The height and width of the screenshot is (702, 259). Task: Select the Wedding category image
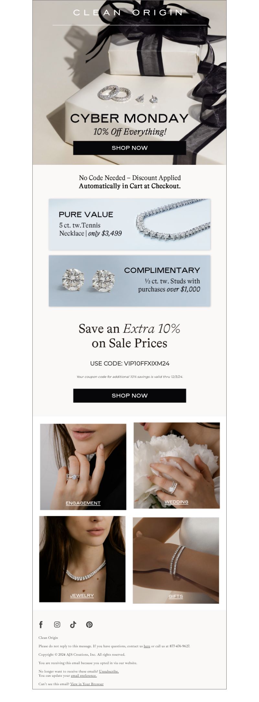pos(177,465)
